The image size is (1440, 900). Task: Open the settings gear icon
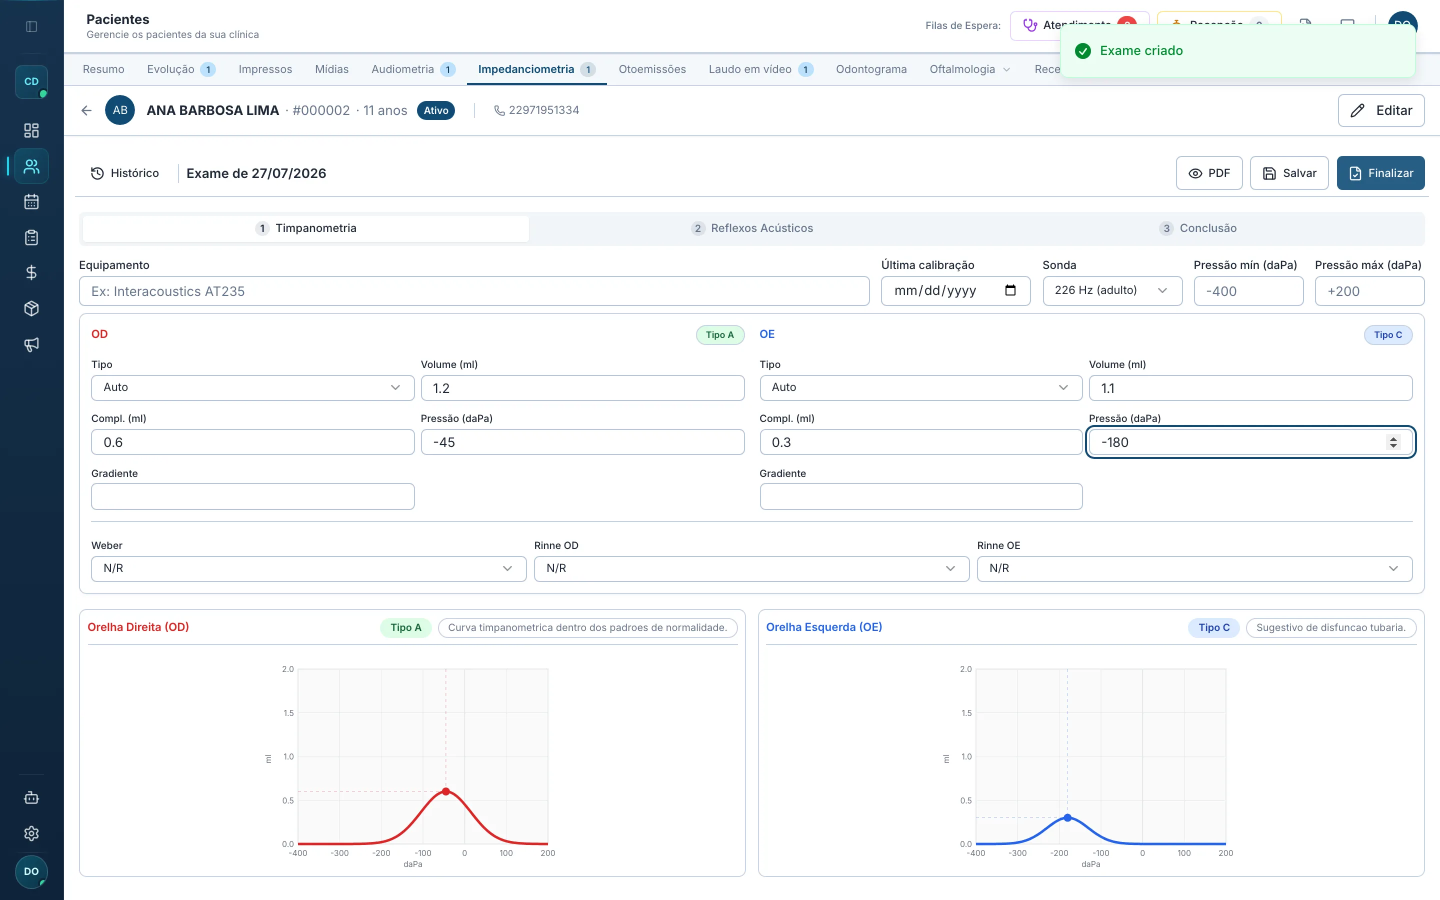[31, 833]
